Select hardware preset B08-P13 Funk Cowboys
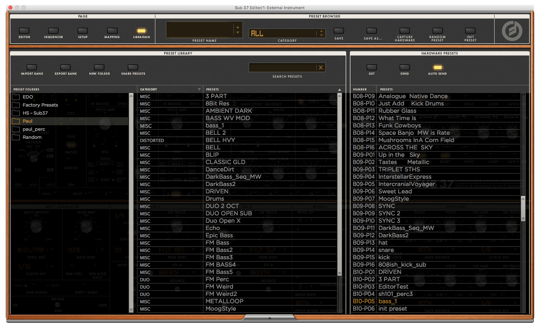Viewport: 540px width, 330px height. point(436,126)
